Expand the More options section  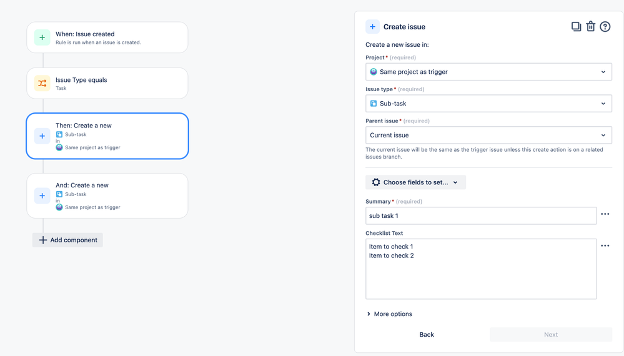pyautogui.click(x=389, y=314)
